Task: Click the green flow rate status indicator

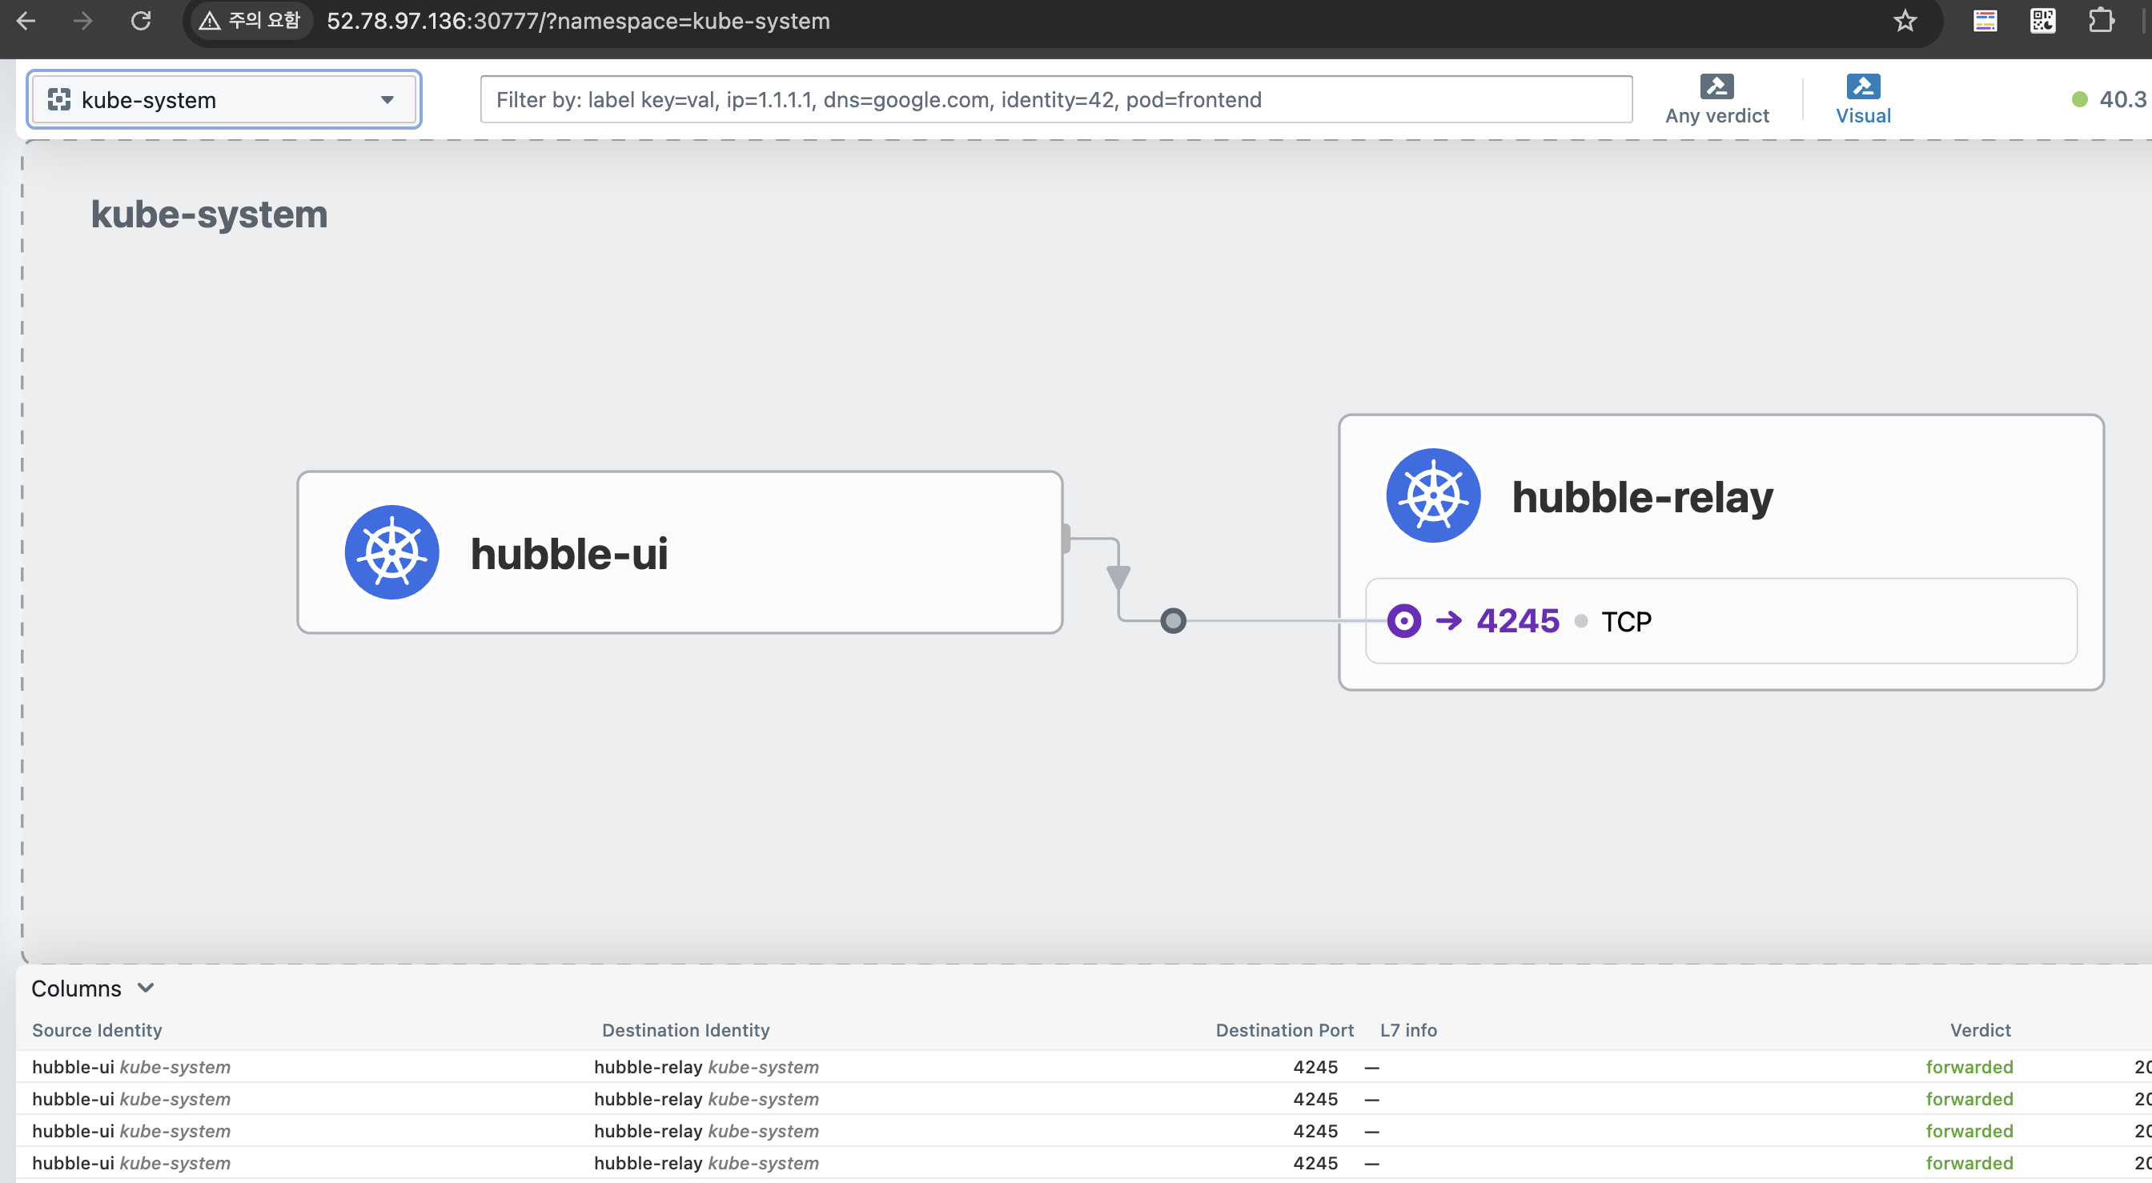Action: 2079,99
